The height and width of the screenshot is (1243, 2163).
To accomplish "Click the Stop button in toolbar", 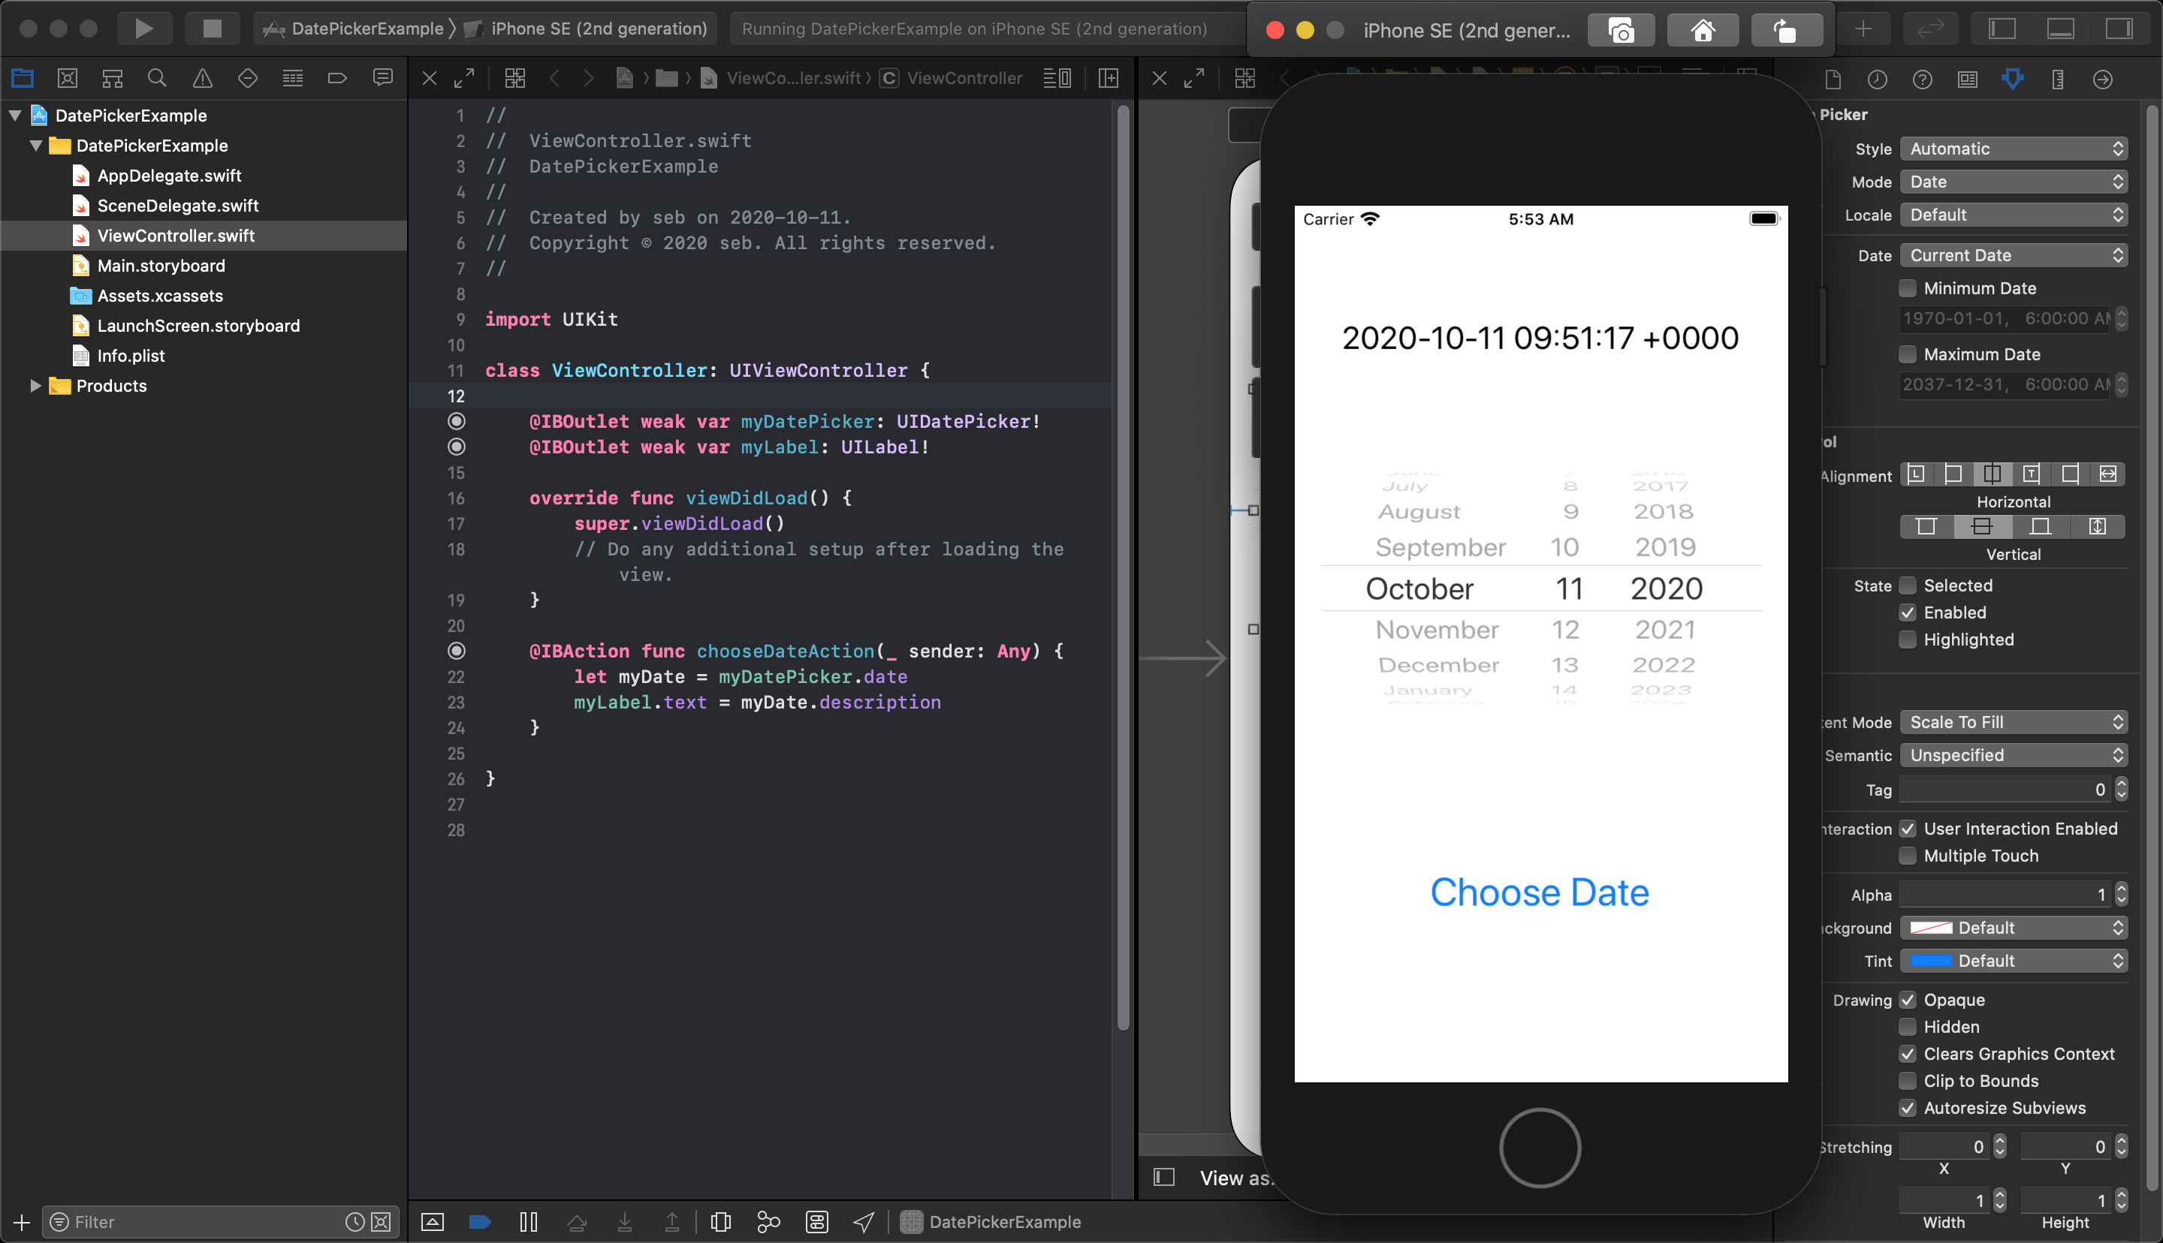I will coord(208,30).
